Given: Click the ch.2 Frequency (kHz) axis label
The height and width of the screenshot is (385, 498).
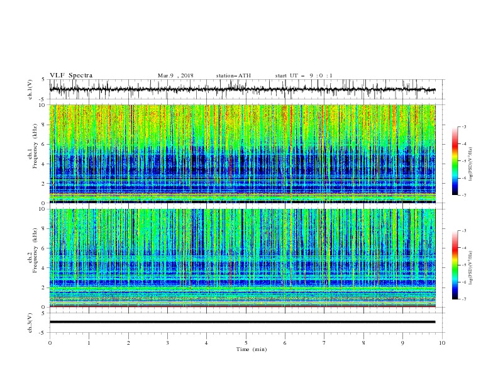Looking at the screenshot, I should (x=33, y=250).
